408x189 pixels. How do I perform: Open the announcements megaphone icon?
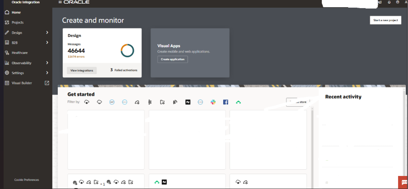coord(380,2)
